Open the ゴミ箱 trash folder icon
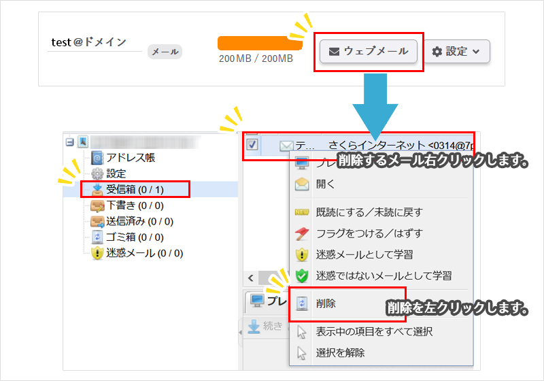 (97, 237)
